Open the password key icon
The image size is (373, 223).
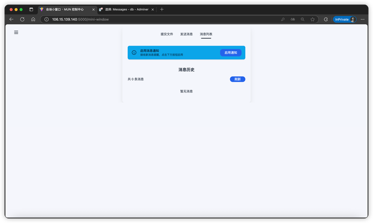283,19
